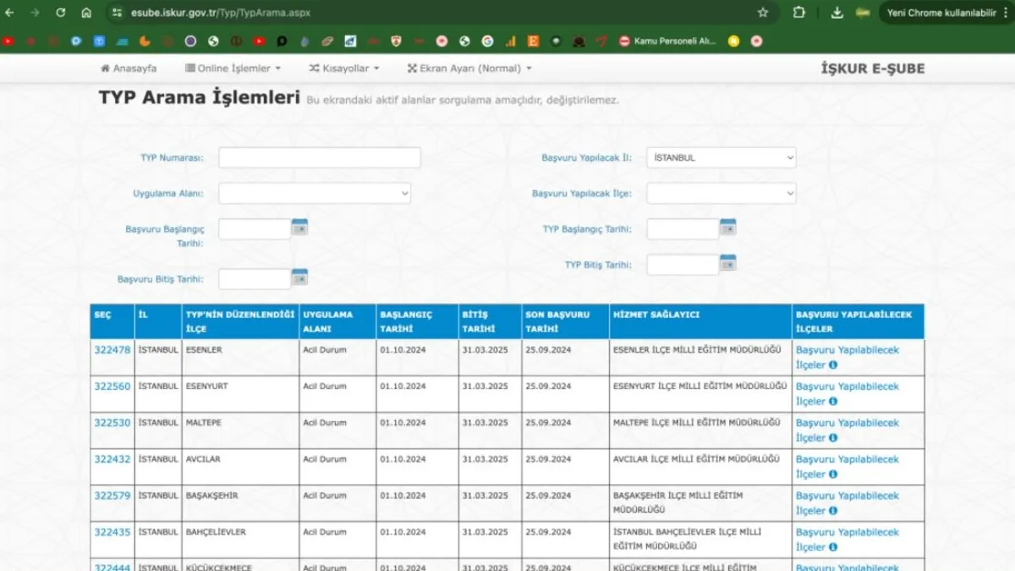Image resolution: width=1015 pixels, height=571 pixels.
Task: Click the browser reload page icon
Action: tap(60, 13)
